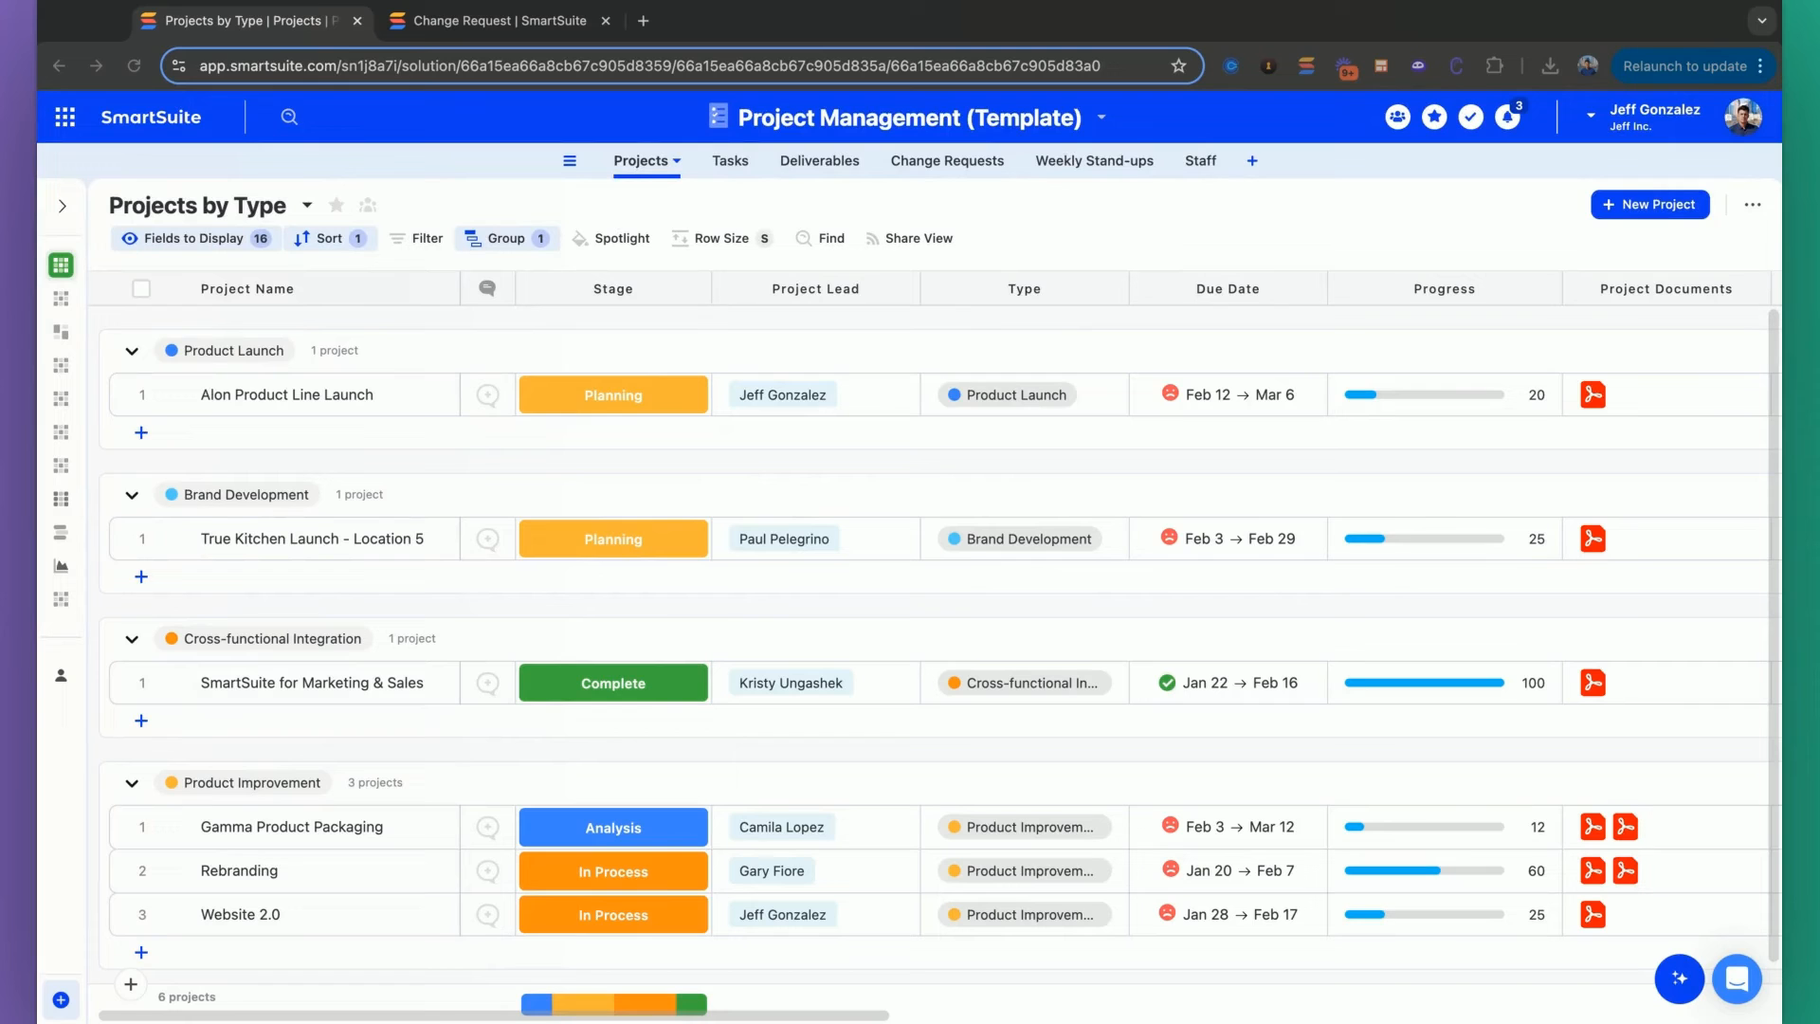Toggle Spotlight highlighting

[611, 239]
